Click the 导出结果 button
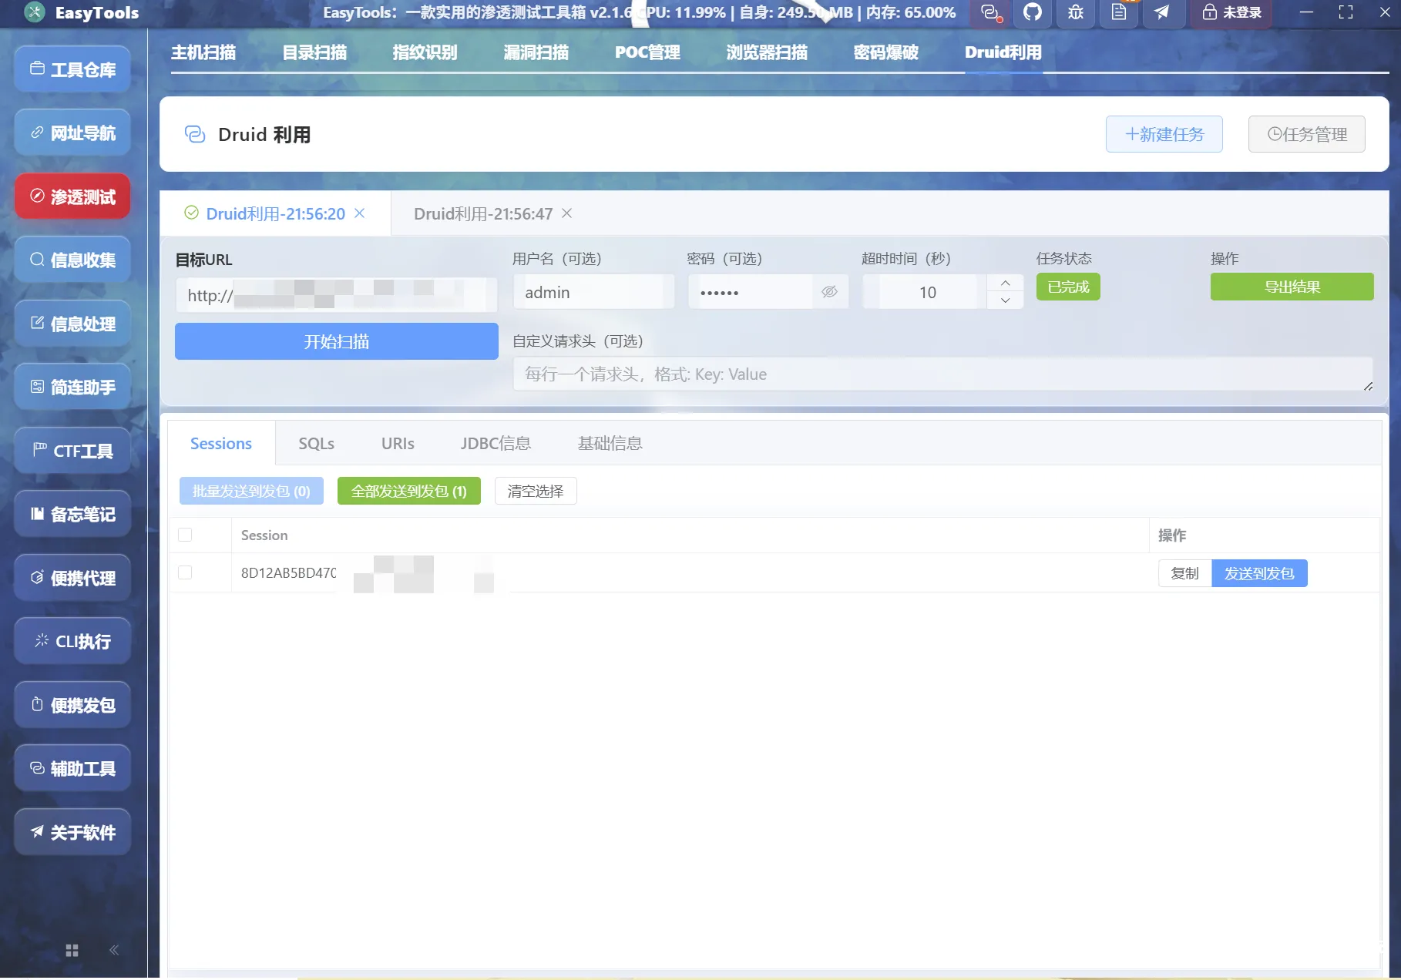The image size is (1401, 980). [1292, 287]
